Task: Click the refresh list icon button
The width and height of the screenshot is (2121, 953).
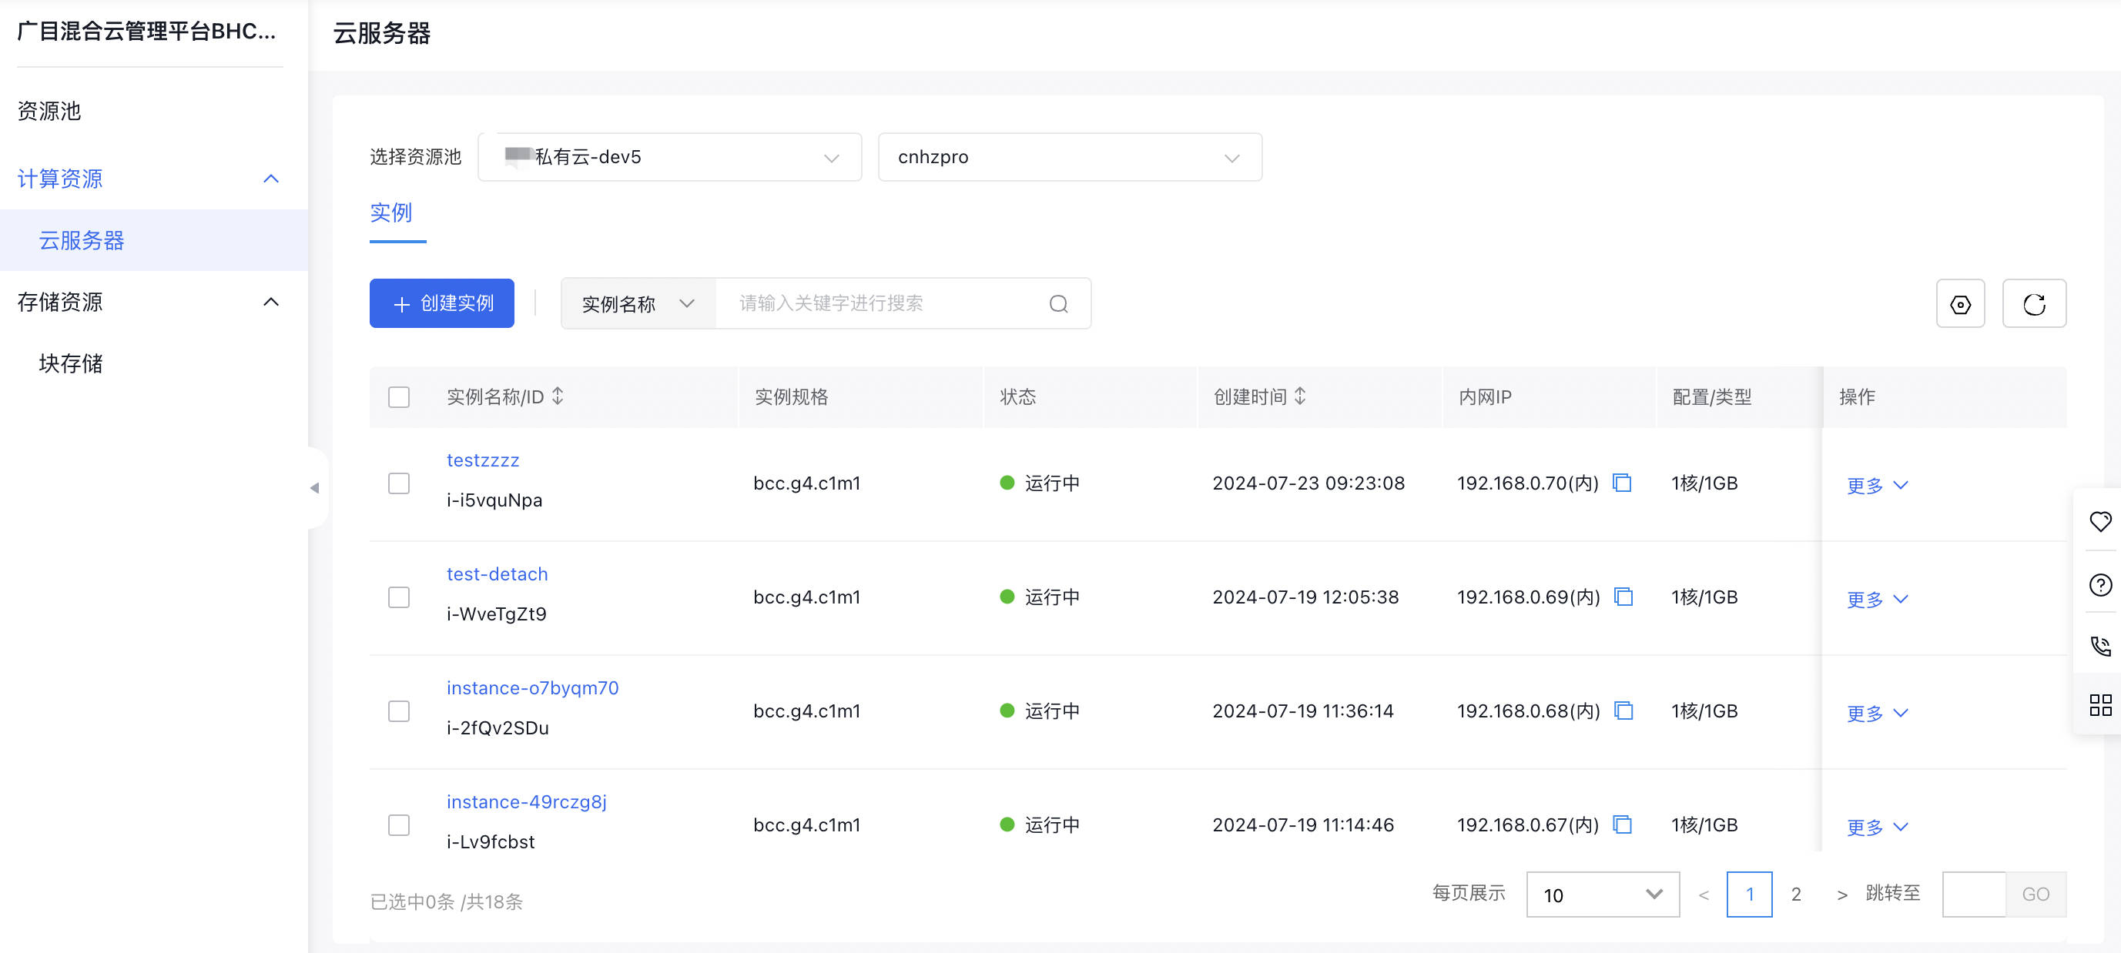Action: tap(2033, 303)
